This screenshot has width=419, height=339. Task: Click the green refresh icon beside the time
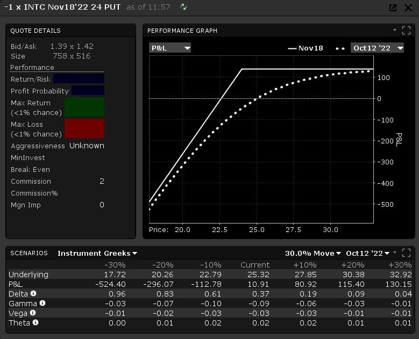tap(183, 6)
